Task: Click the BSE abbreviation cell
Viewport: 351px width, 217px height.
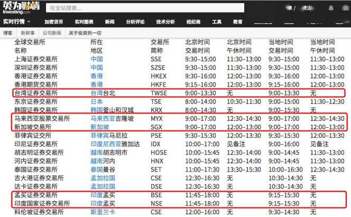Action: (156, 195)
